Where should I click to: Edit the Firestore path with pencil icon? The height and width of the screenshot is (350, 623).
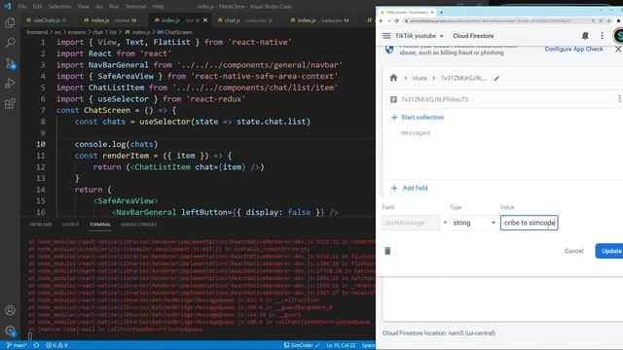pos(496,78)
